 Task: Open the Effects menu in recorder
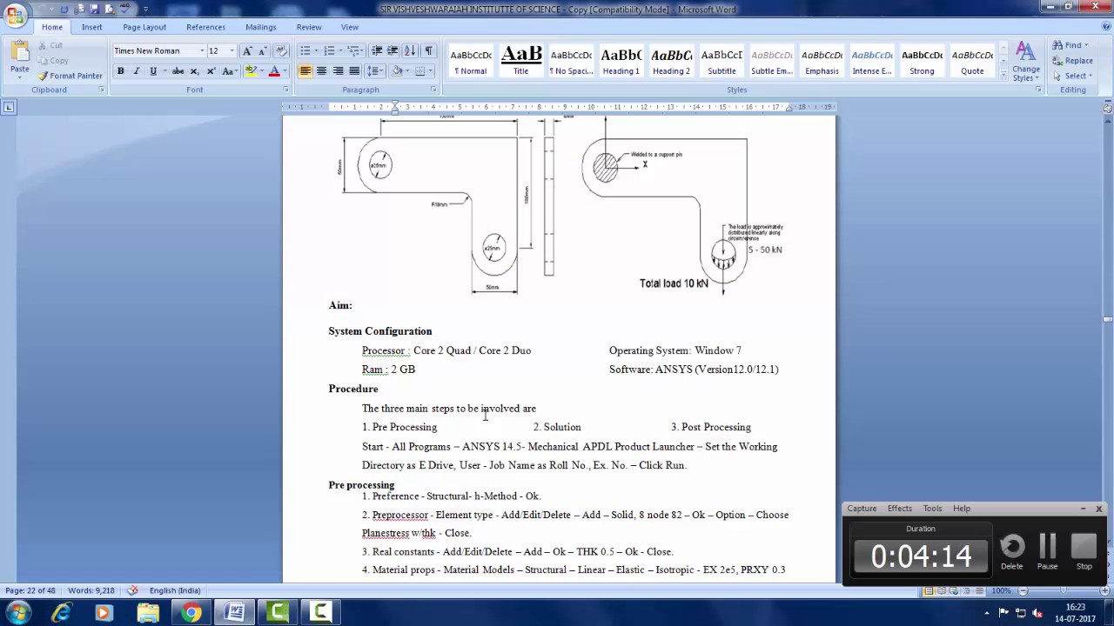coord(899,509)
